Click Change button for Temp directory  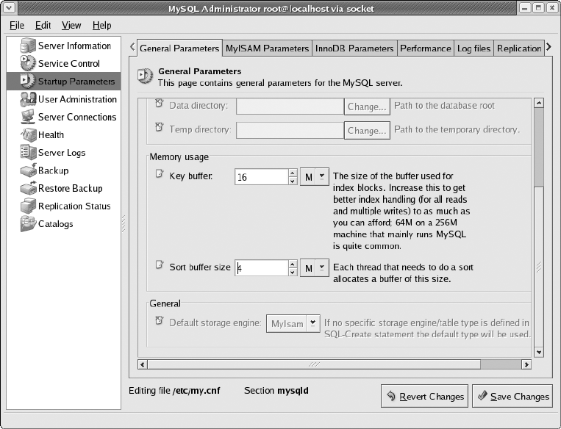[x=367, y=131]
